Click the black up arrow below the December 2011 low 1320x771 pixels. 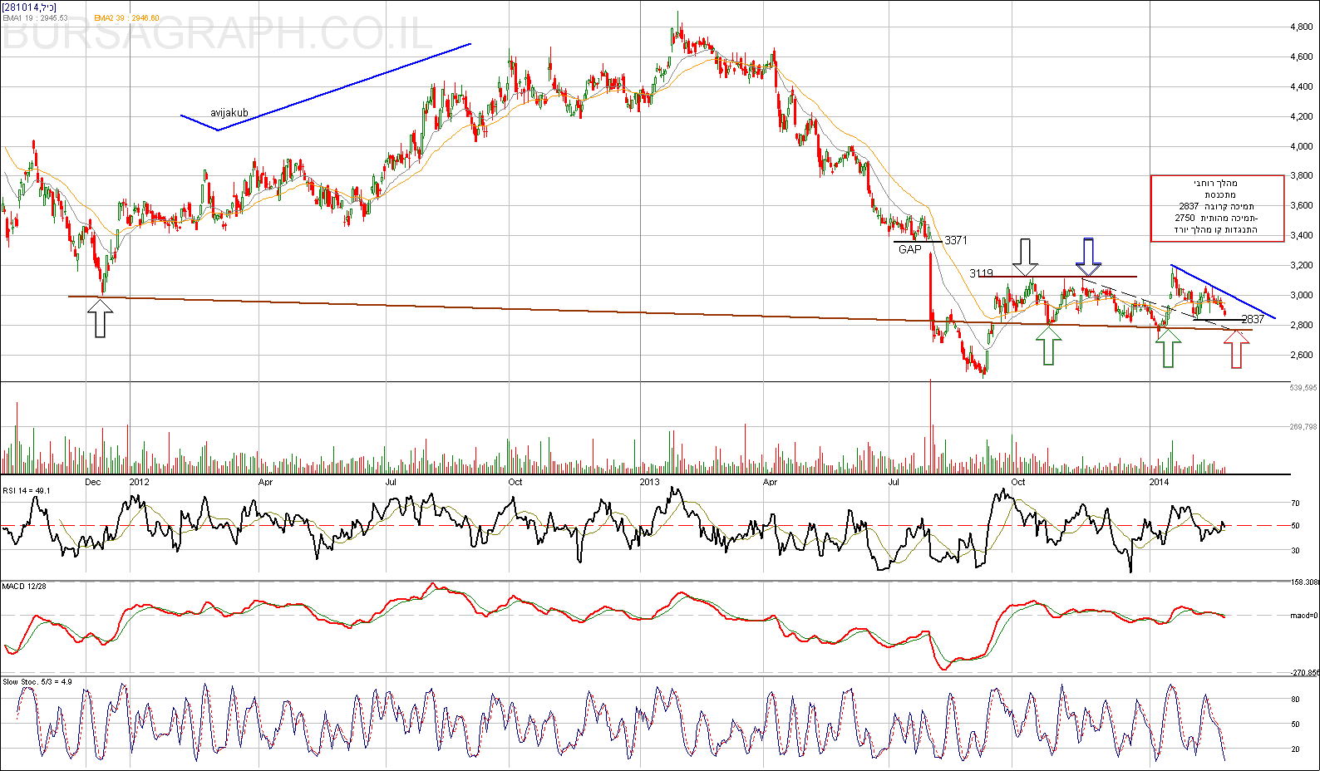(x=101, y=319)
